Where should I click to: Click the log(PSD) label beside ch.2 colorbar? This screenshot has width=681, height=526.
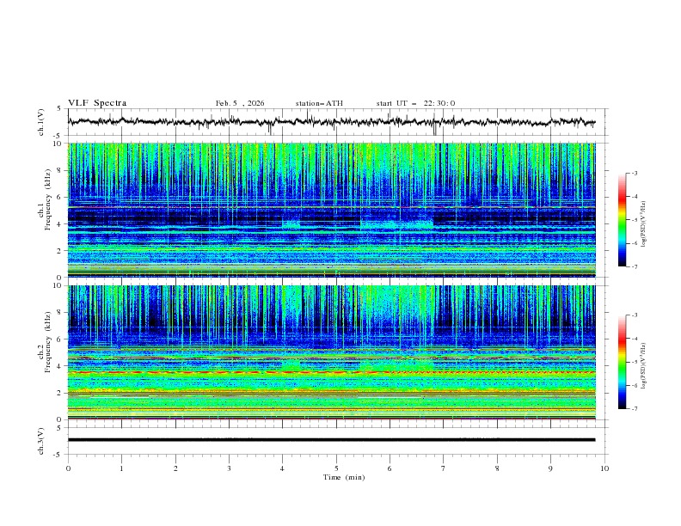pyautogui.click(x=644, y=365)
